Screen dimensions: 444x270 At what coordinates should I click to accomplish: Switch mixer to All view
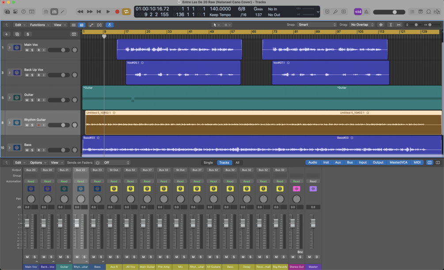point(237,163)
